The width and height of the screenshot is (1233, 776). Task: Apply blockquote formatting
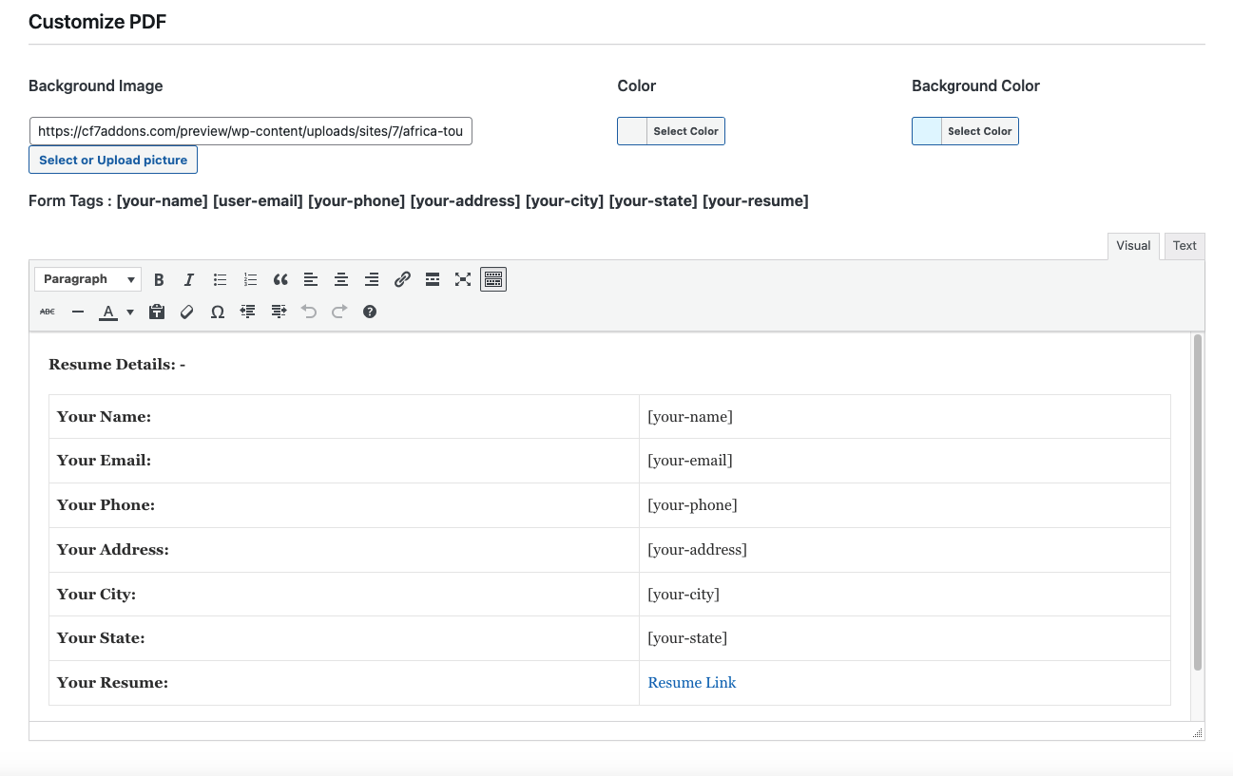click(280, 279)
